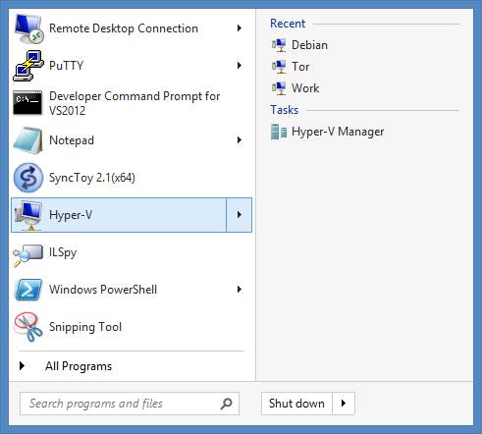
Task: Click the Work virtual machine icon
Action: 279,88
